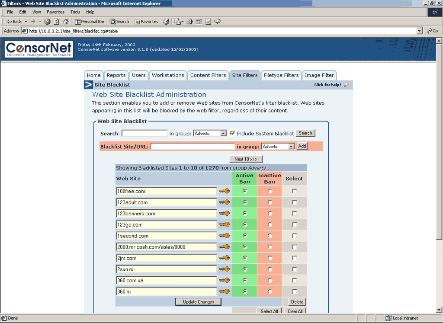This screenshot has height=323, width=443.
Task: Tick Select checkbox for 360.ru
Action: point(294,291)
